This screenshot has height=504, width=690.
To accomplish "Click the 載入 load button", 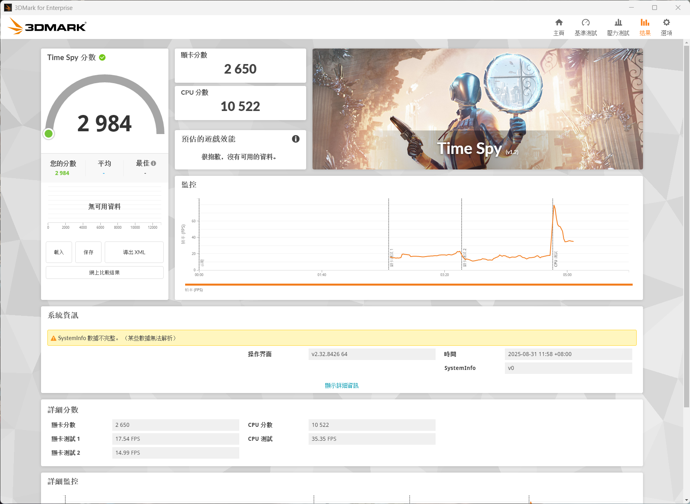I will coord(59,252).
